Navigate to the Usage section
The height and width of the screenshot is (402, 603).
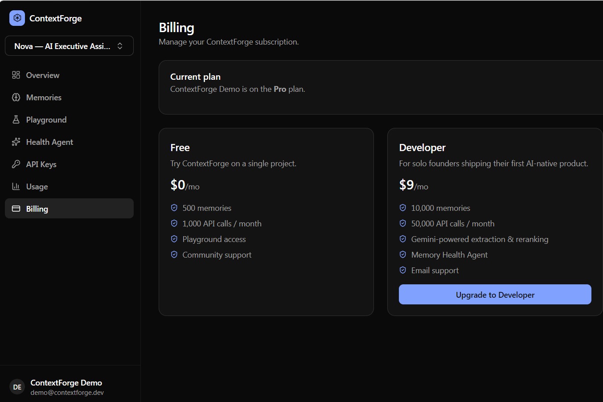click(69, 186)
